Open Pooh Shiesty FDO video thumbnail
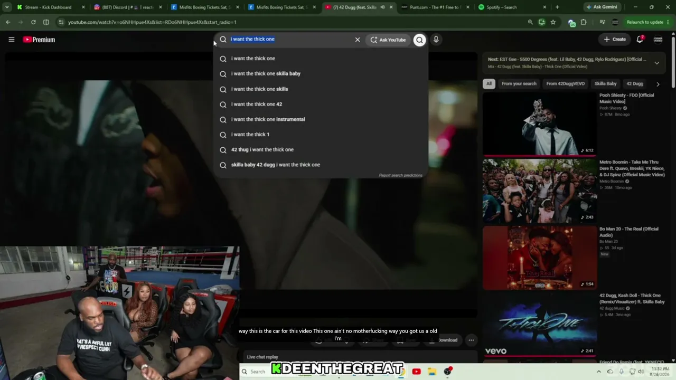The image size is (676, 380). 539,124
